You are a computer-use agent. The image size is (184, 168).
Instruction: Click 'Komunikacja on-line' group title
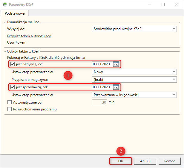coord(23,22)
